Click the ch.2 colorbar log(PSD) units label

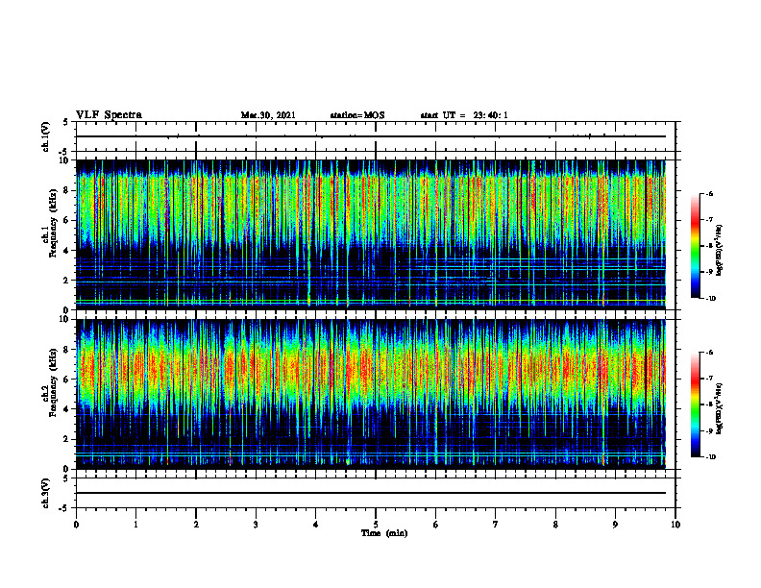click(720, 409)
